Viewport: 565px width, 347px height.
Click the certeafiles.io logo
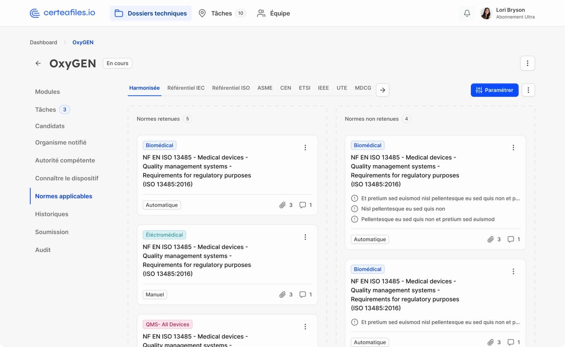[x=63, y=13]
